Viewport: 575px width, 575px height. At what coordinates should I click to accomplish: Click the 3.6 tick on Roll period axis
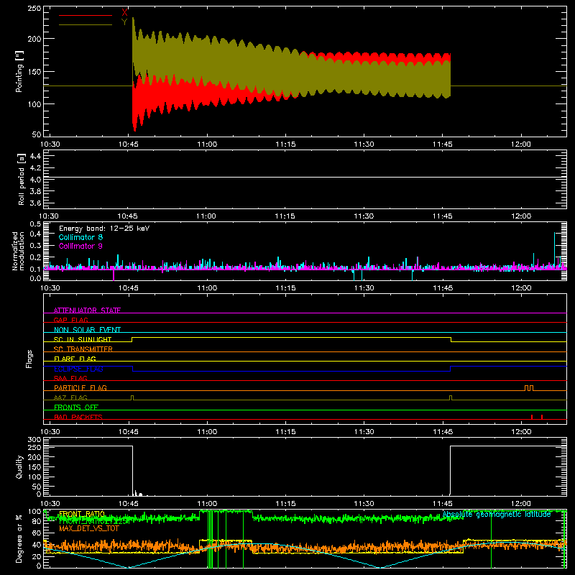coord(35,203)
